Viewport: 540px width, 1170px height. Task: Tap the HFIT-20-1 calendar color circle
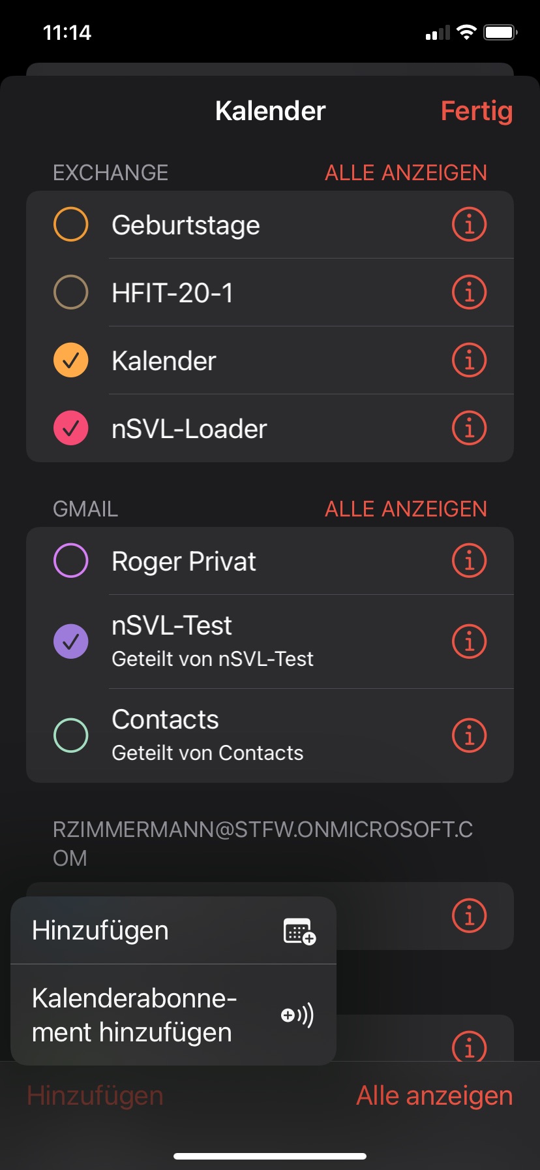[70, 292]
